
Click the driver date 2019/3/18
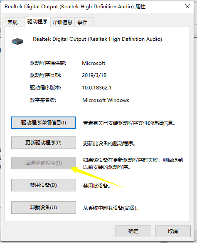(x=94, y=75)
